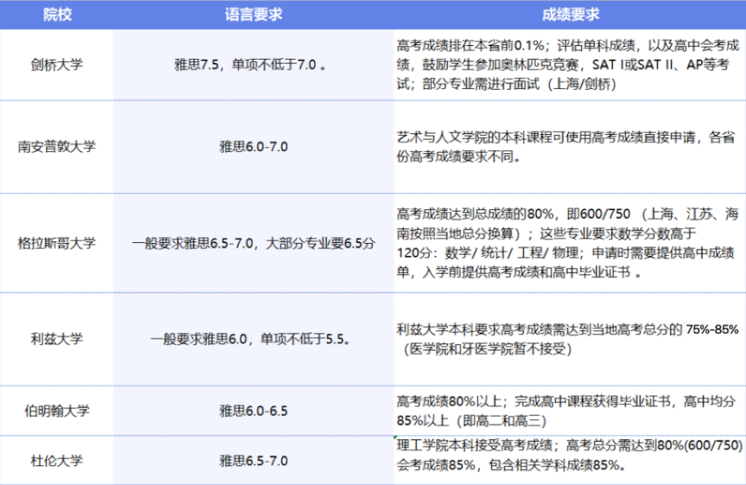Select the 语言要求 column header
The width and height of the screenshot is (746, 485).
(x=254, y=15)
